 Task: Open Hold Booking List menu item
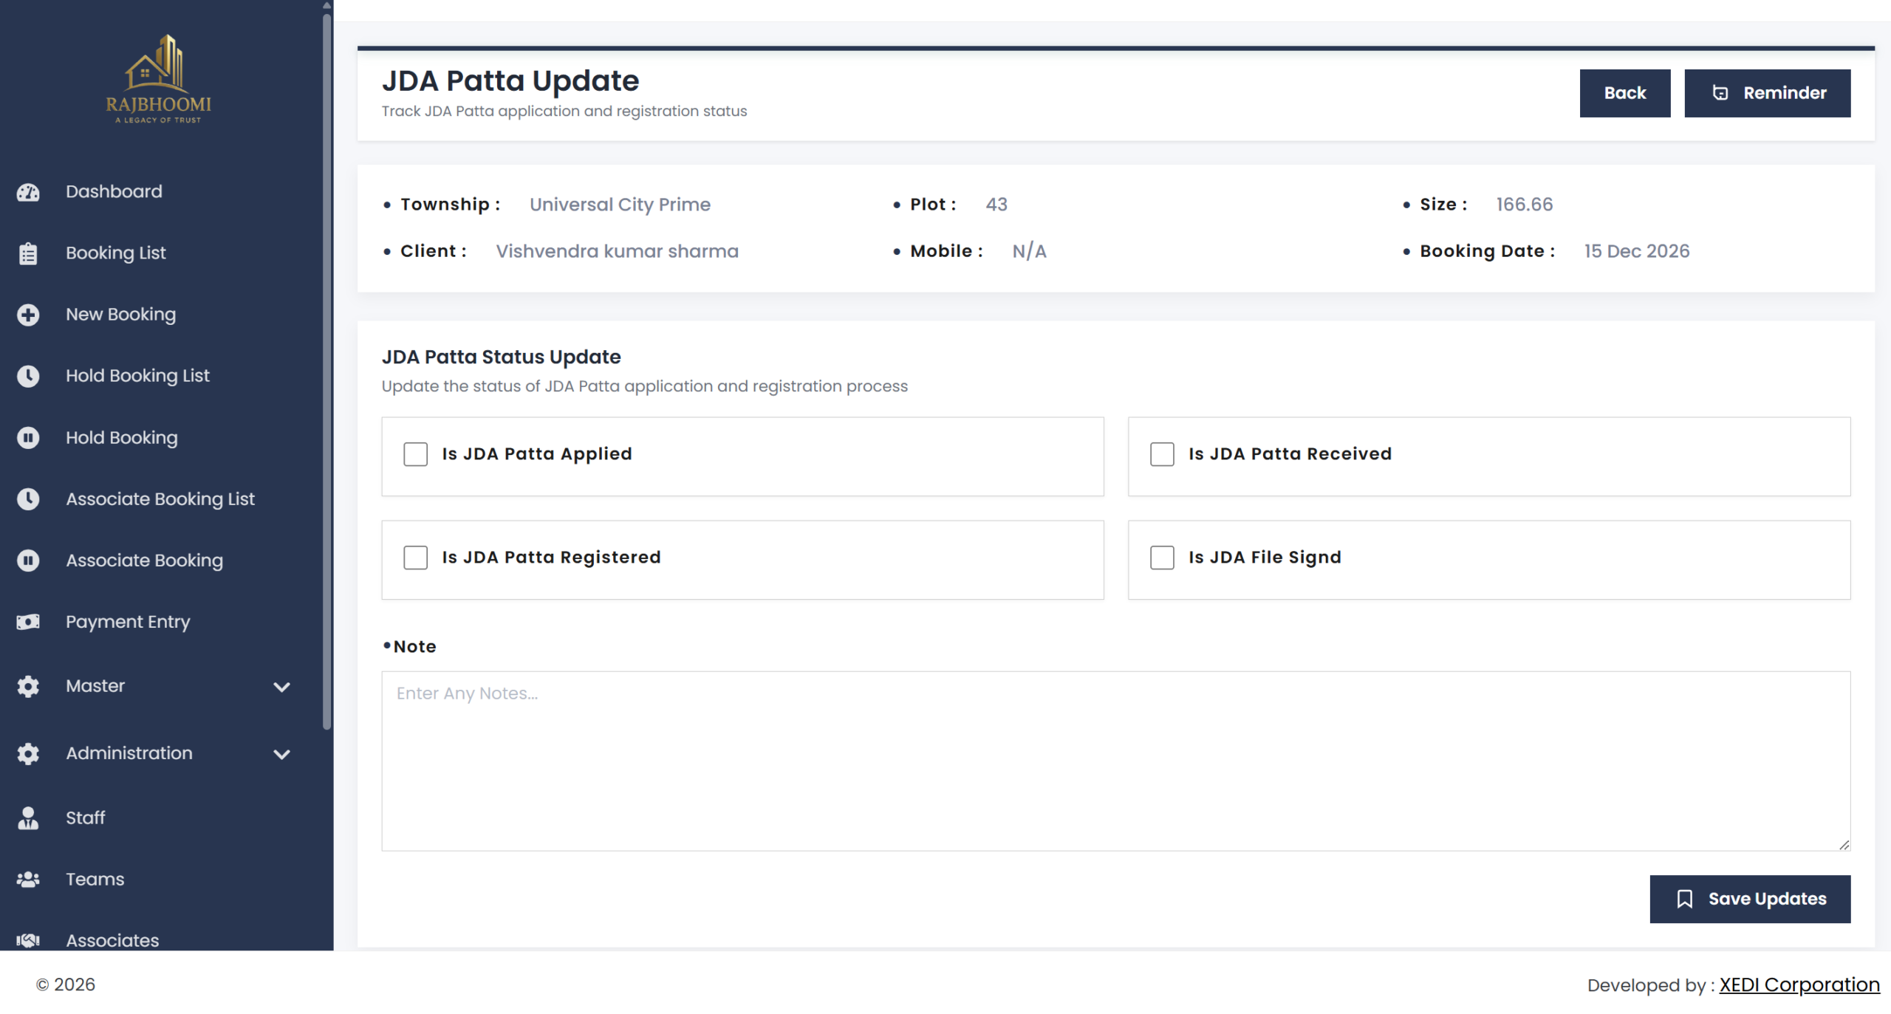point(137,376)
